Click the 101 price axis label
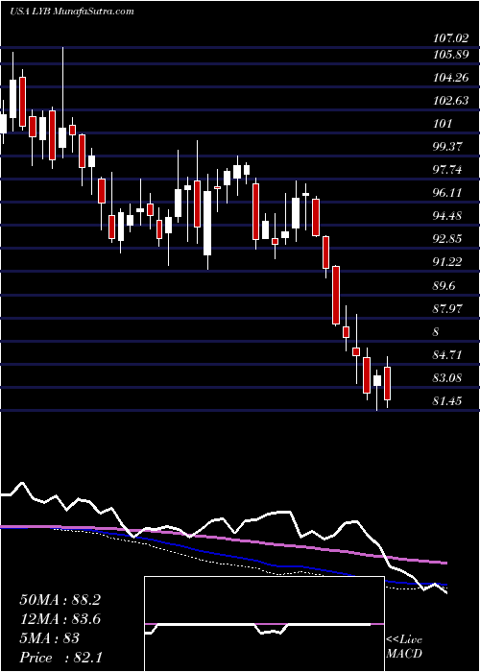The height and width of the screenshot is (672, 480). (443, 125)
